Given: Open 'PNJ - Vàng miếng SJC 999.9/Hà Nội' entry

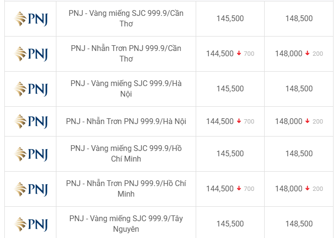Looking at the screenshot, I should coord(126,89).
